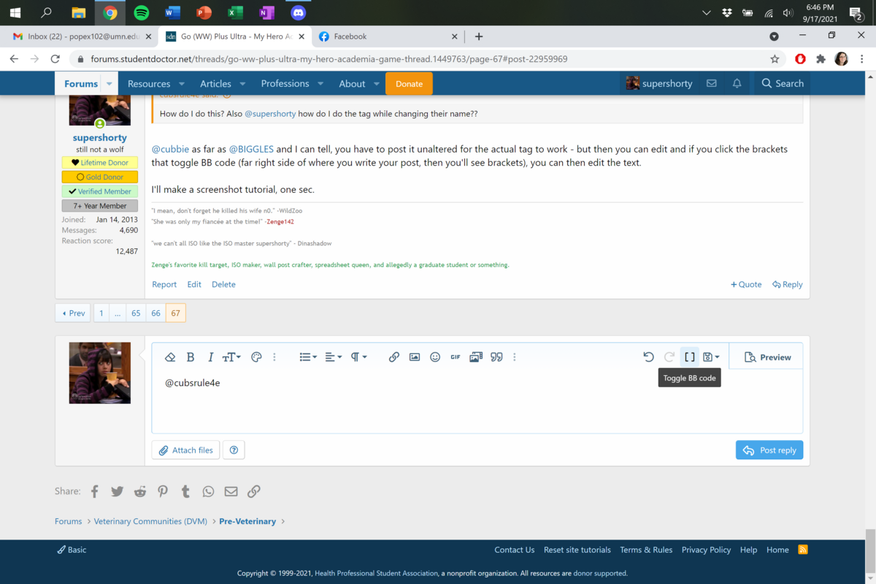Open the Resources navigation menu
Viewport: 876px width, 584px height.
point(155,84)
